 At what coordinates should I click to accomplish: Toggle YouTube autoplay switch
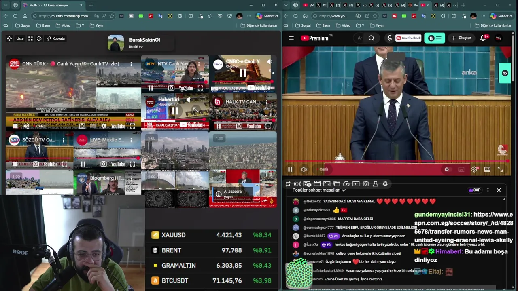(447, 169)
